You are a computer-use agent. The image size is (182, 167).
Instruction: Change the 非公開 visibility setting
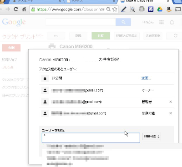(x=146, y=79)
